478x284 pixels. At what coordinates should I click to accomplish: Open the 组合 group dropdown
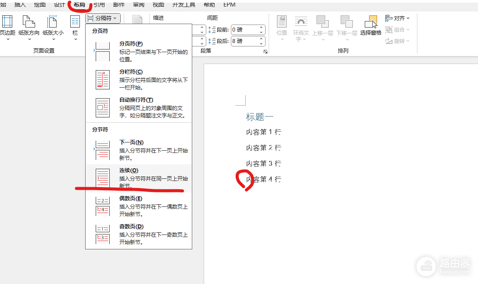[397, 29]
